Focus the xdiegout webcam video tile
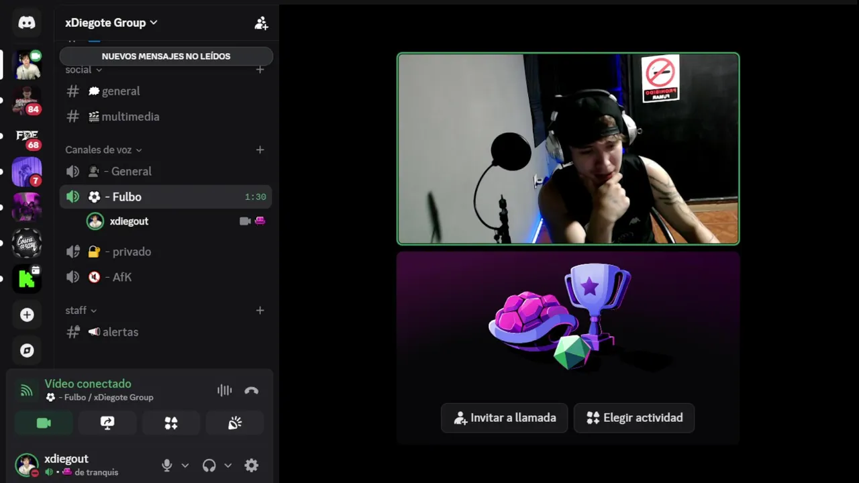Image resolution: width=859 pixels, height=483 pixels. coord(568,149)
